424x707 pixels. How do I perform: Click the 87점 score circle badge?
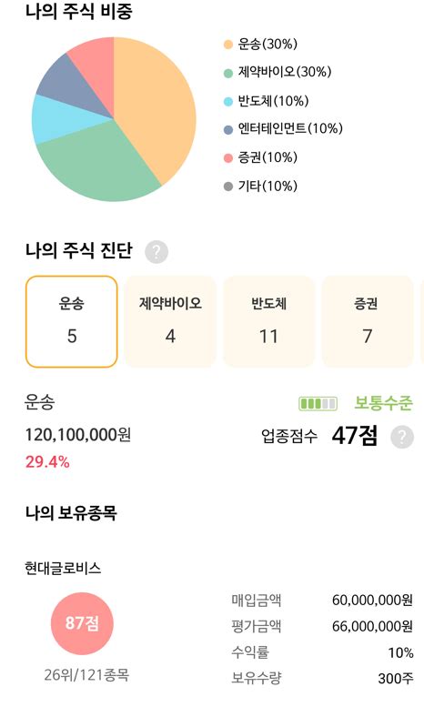point(82,623)
